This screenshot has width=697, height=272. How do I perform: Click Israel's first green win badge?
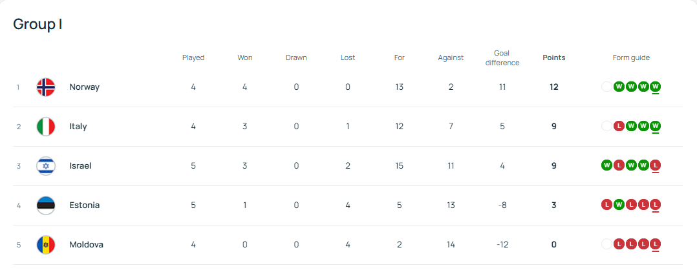606,165
